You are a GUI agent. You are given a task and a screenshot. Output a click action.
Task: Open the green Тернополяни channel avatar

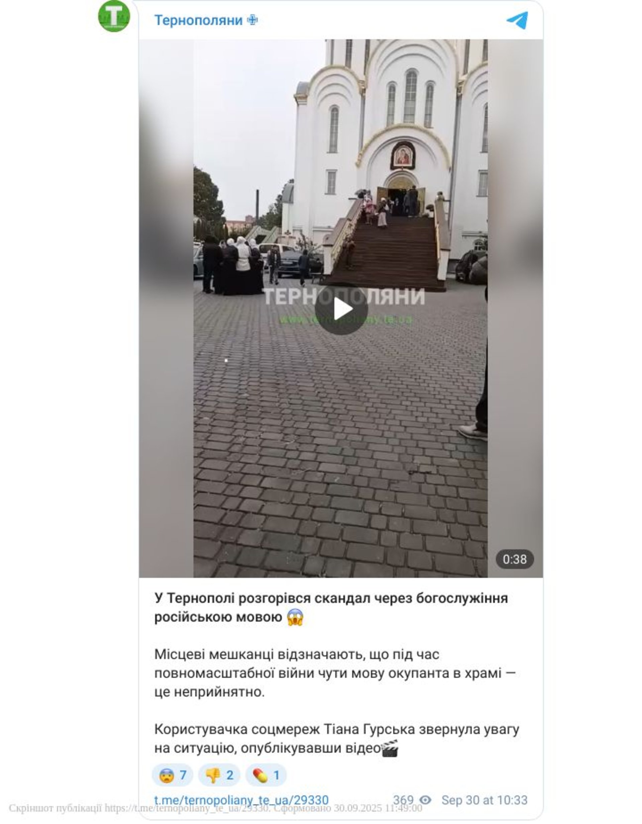[114, 16]
